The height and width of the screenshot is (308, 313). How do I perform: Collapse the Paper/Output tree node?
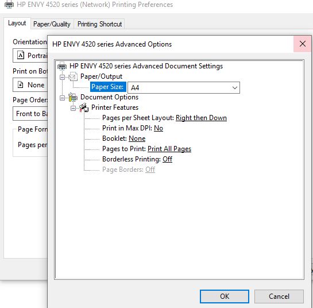coord(62,77)
